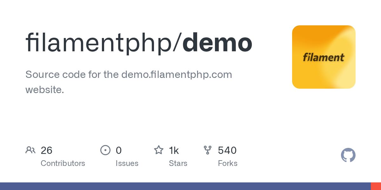This screenshot has width=381, height=190.
Task: Click the issues circle icon
Action: point(105,150)
